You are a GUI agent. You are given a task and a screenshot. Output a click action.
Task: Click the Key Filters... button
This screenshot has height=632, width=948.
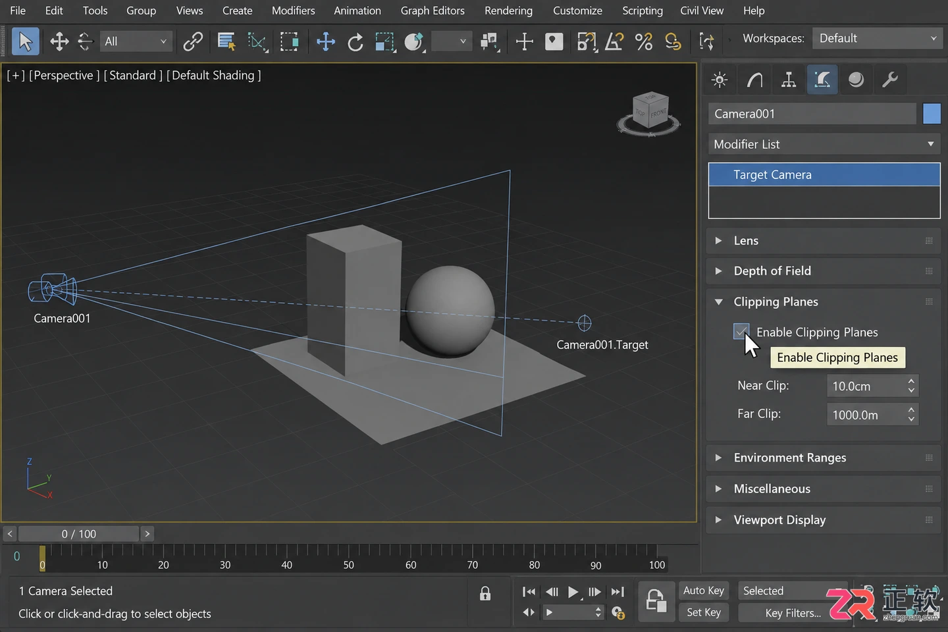[793, 613]
